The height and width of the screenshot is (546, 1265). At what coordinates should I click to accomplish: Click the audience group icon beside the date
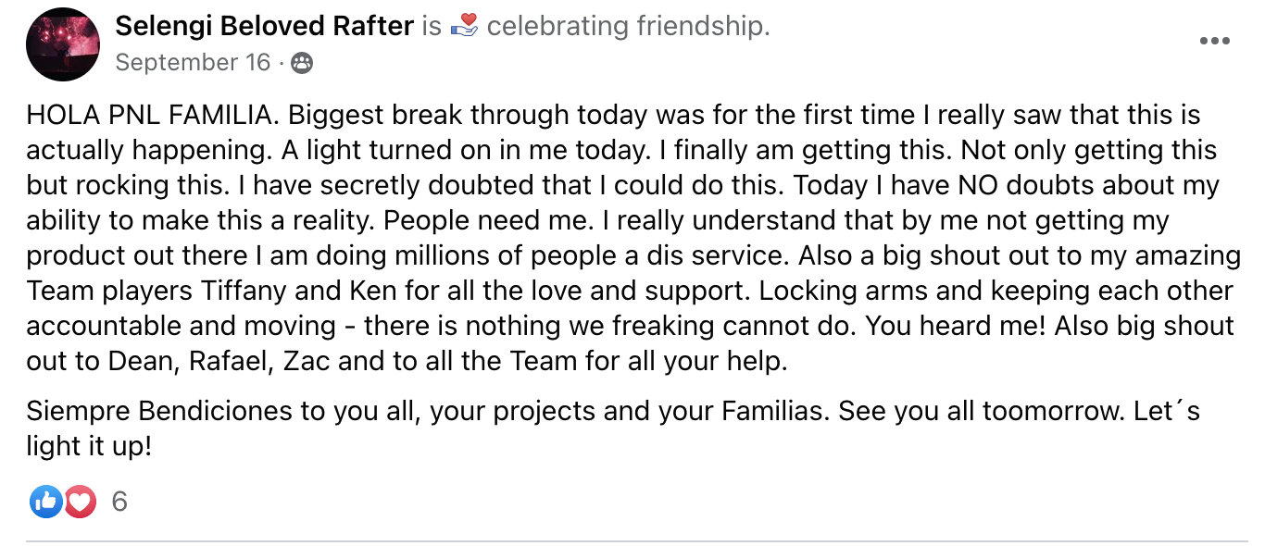click(x=302, y=63)
